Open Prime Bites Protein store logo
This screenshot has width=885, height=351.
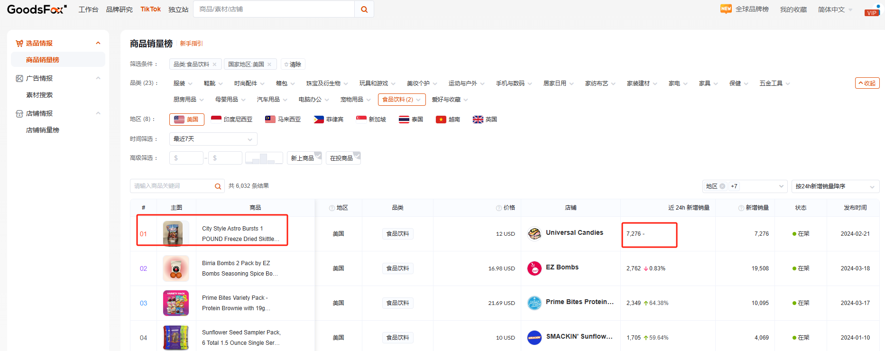tap(535, 303)
